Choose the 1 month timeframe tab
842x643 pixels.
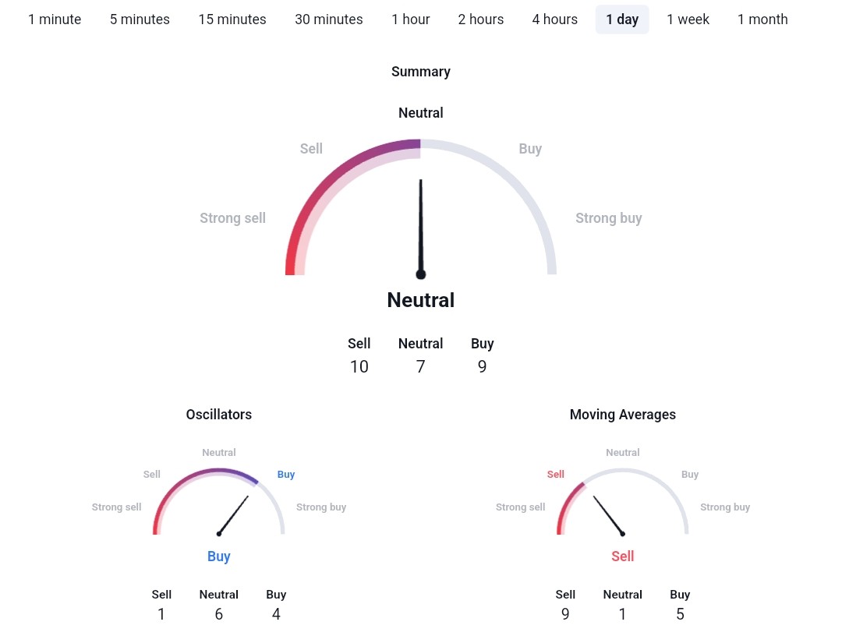click(762, 19)
